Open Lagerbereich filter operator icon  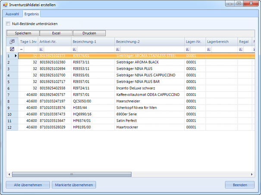click(x=209, y=50)
